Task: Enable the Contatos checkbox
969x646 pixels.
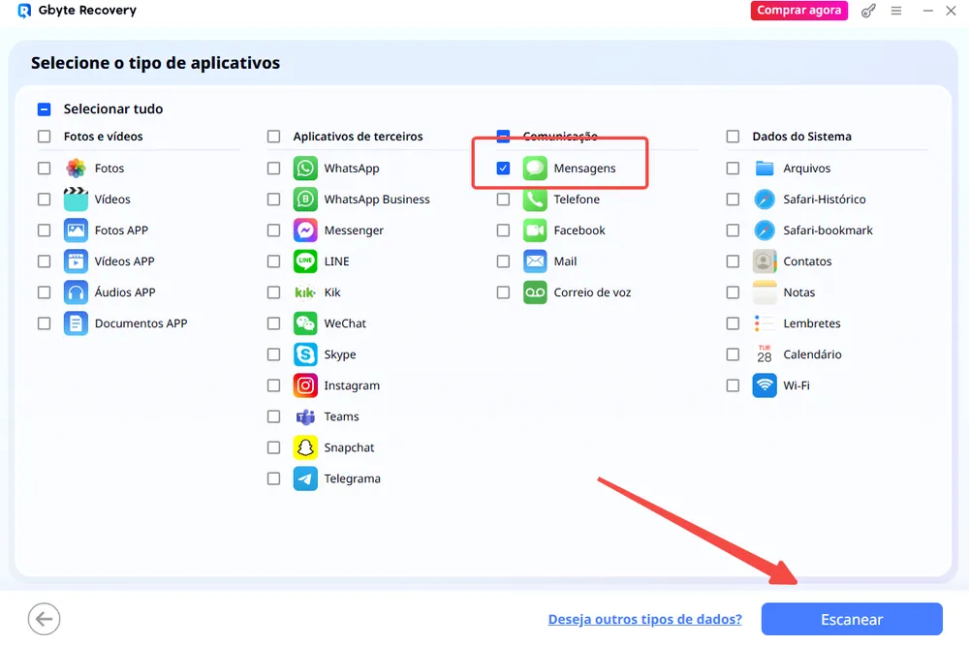Action: click(733, 261)
